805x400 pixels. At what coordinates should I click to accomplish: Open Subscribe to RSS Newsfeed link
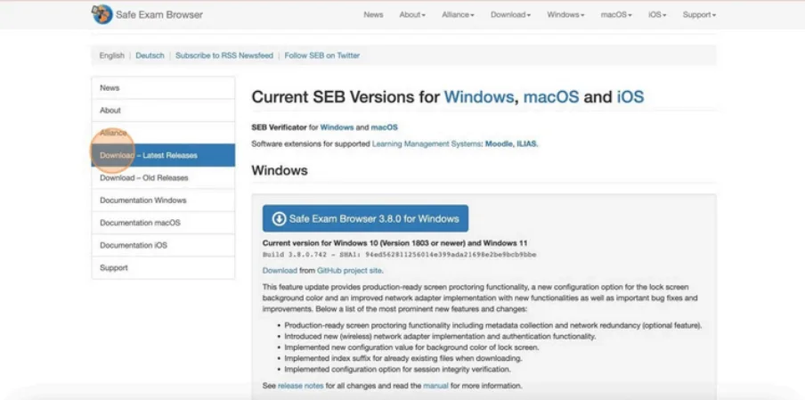[x=224, y=55]
